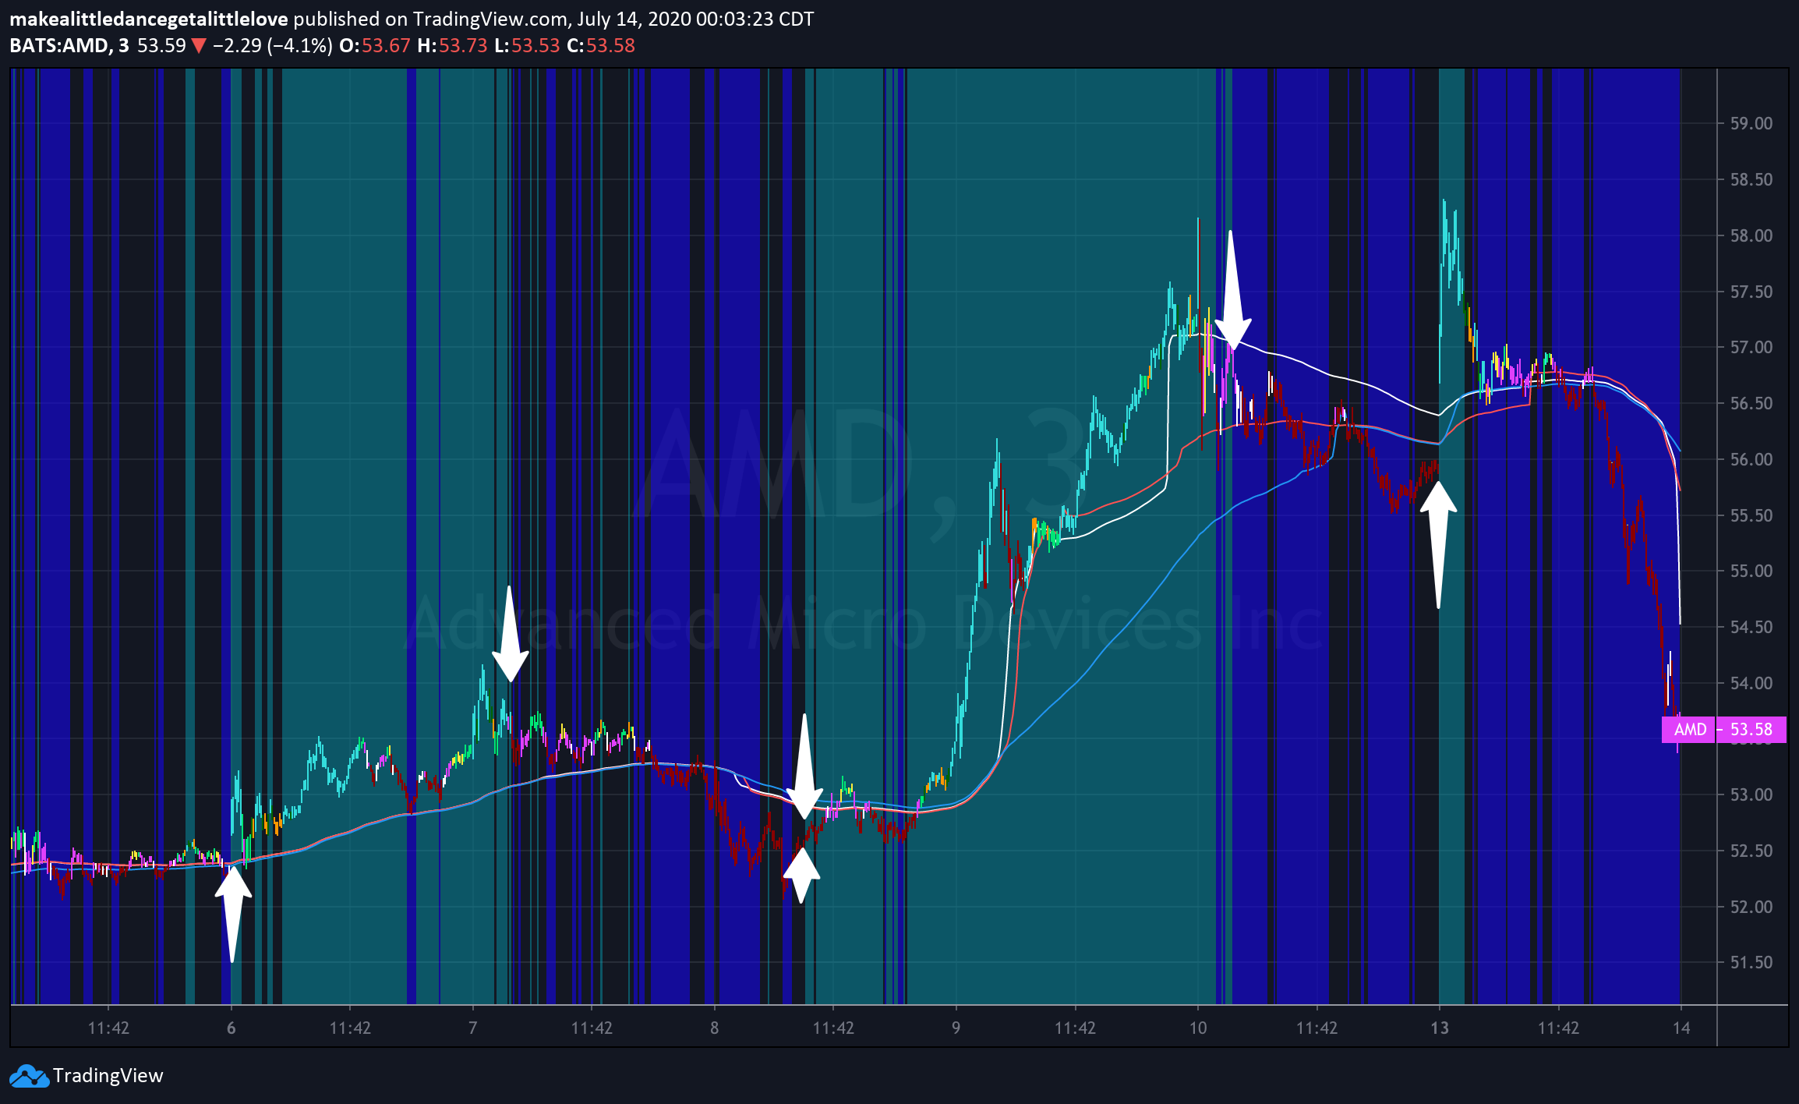
Task: Click the BATS:AMD, 3 symbol text
Action: (69, 45)
